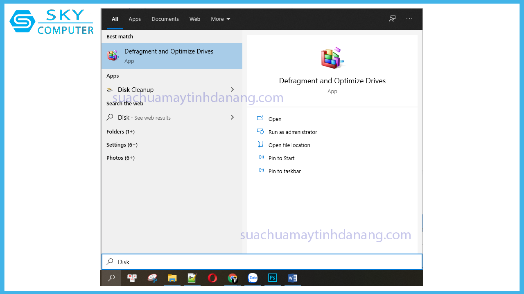524x294 pixels.
Task: Open Photoshop from the taskbar
Action: (272, 278)
